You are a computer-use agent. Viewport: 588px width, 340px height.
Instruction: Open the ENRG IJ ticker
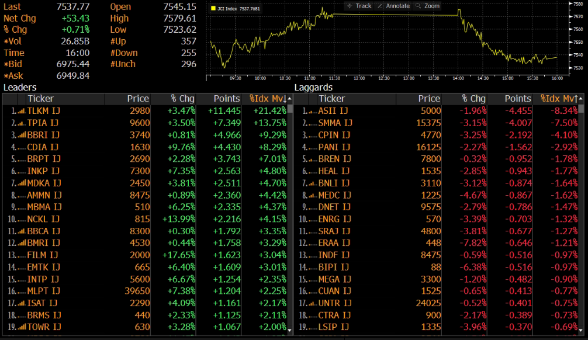pos(335,219)
